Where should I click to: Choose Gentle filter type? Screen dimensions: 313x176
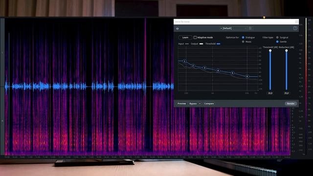(277, 42)
